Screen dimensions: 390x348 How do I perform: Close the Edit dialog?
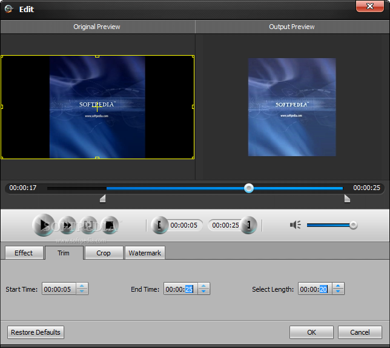pos(370,6)
